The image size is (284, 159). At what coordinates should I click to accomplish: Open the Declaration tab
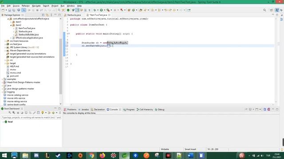pyautogui.click(x=98, y=110)
